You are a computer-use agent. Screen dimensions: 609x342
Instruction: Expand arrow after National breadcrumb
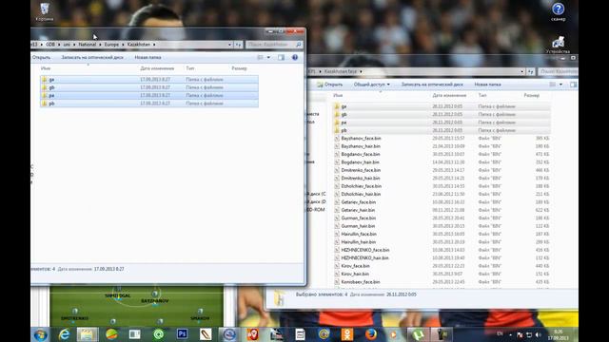pos(100,45)
